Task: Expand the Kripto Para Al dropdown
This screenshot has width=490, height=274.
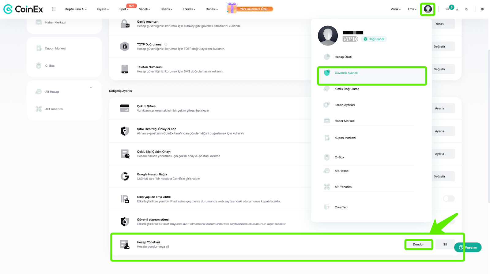Action: coord(76,9)
